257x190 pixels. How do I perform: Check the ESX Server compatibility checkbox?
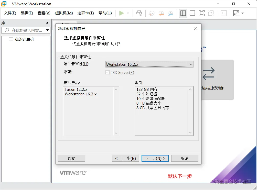tap(108, 72)
